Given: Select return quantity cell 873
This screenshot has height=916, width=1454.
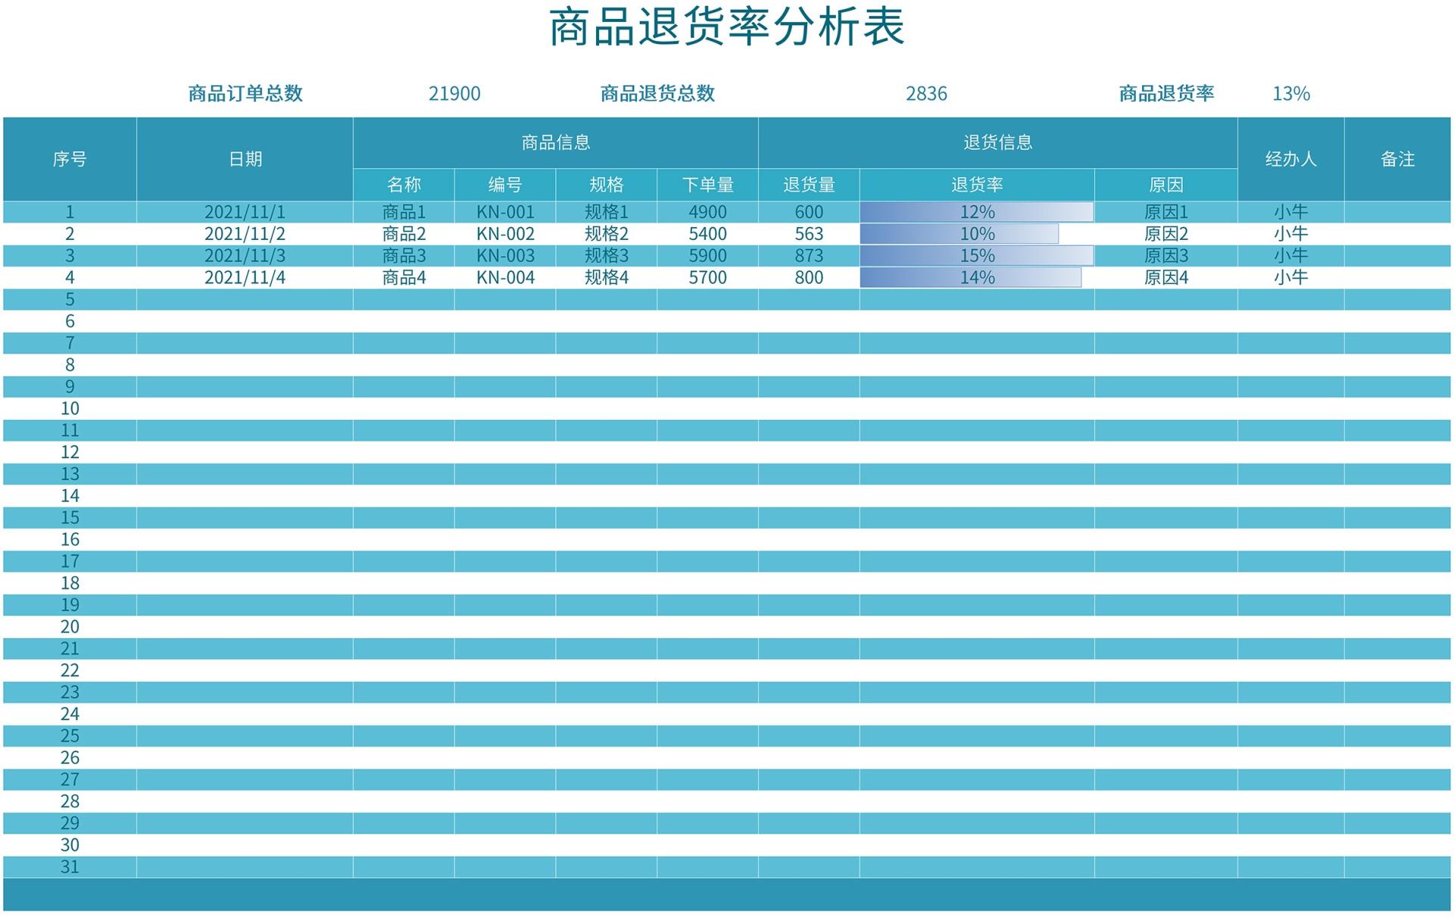Looking at the screenshot, I should (x=809, y=256).
